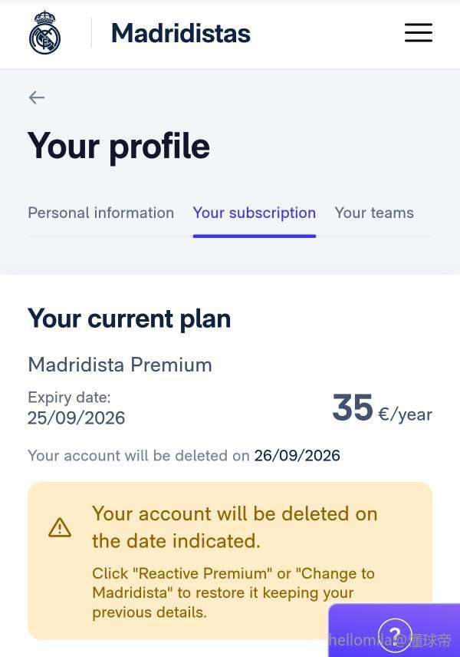Click the warning triangle icon
This screenshot has width=460, height=657.
pyautogui.click(x=60, y=527)
